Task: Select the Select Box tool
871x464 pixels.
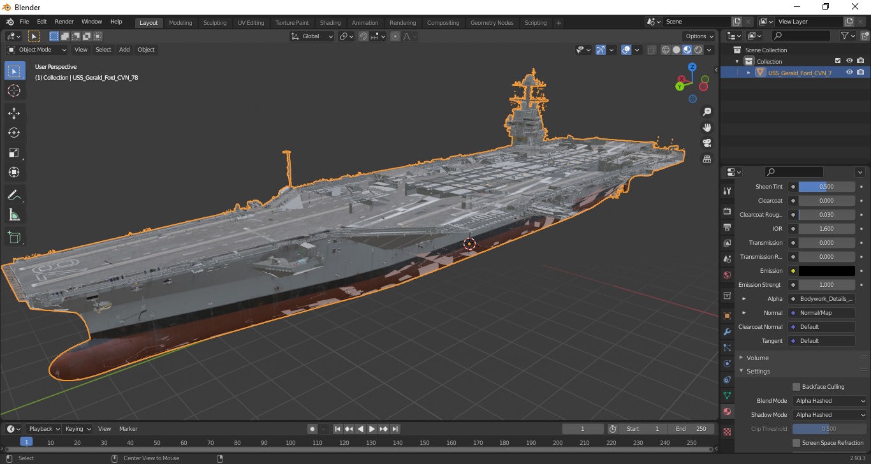Action: [x=14, y=71]
